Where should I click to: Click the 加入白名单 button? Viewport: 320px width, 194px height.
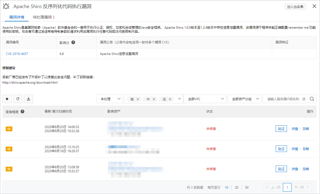(x=295, y=7)
